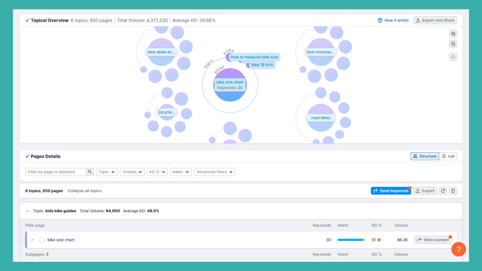The width and height of the screenshot is (482, 271).
Task: Click the trash delete icon
Action: point(453,191)
